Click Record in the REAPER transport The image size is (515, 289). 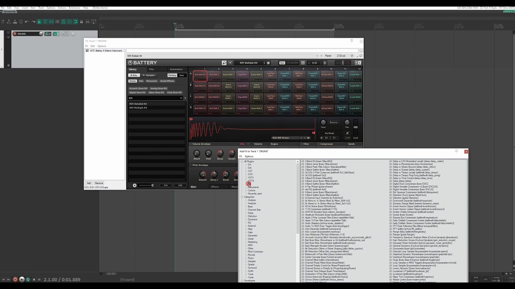point(15,279)
